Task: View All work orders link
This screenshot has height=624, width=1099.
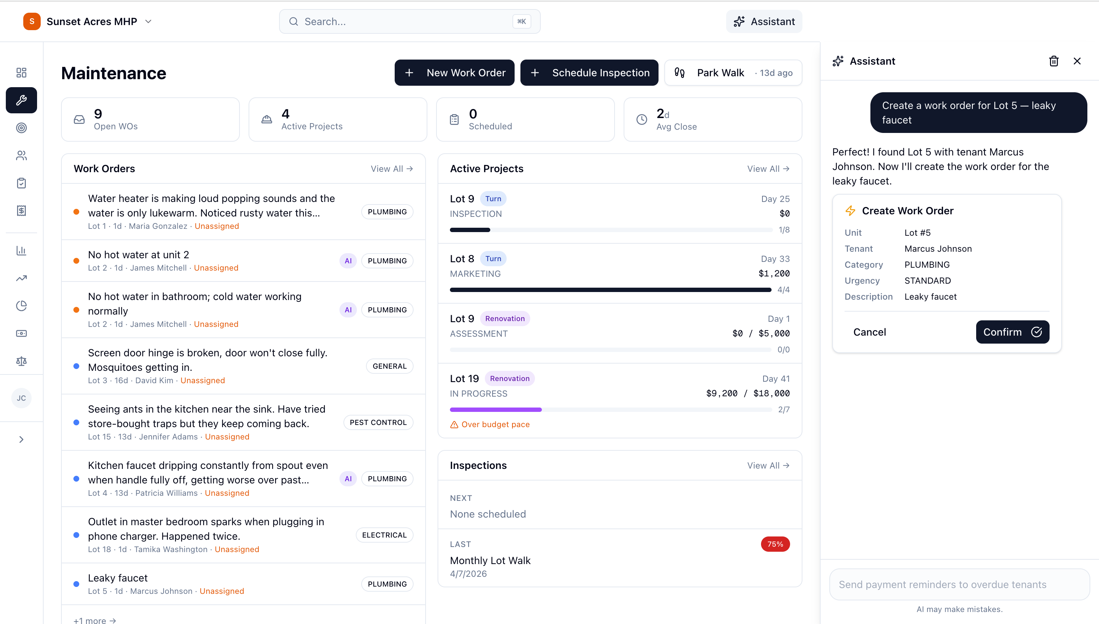Action: point(391,169)
